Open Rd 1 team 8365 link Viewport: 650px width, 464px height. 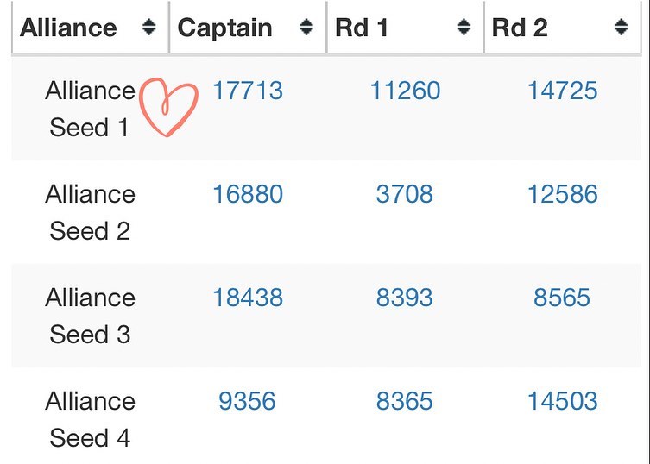click(x=405, y=401)
